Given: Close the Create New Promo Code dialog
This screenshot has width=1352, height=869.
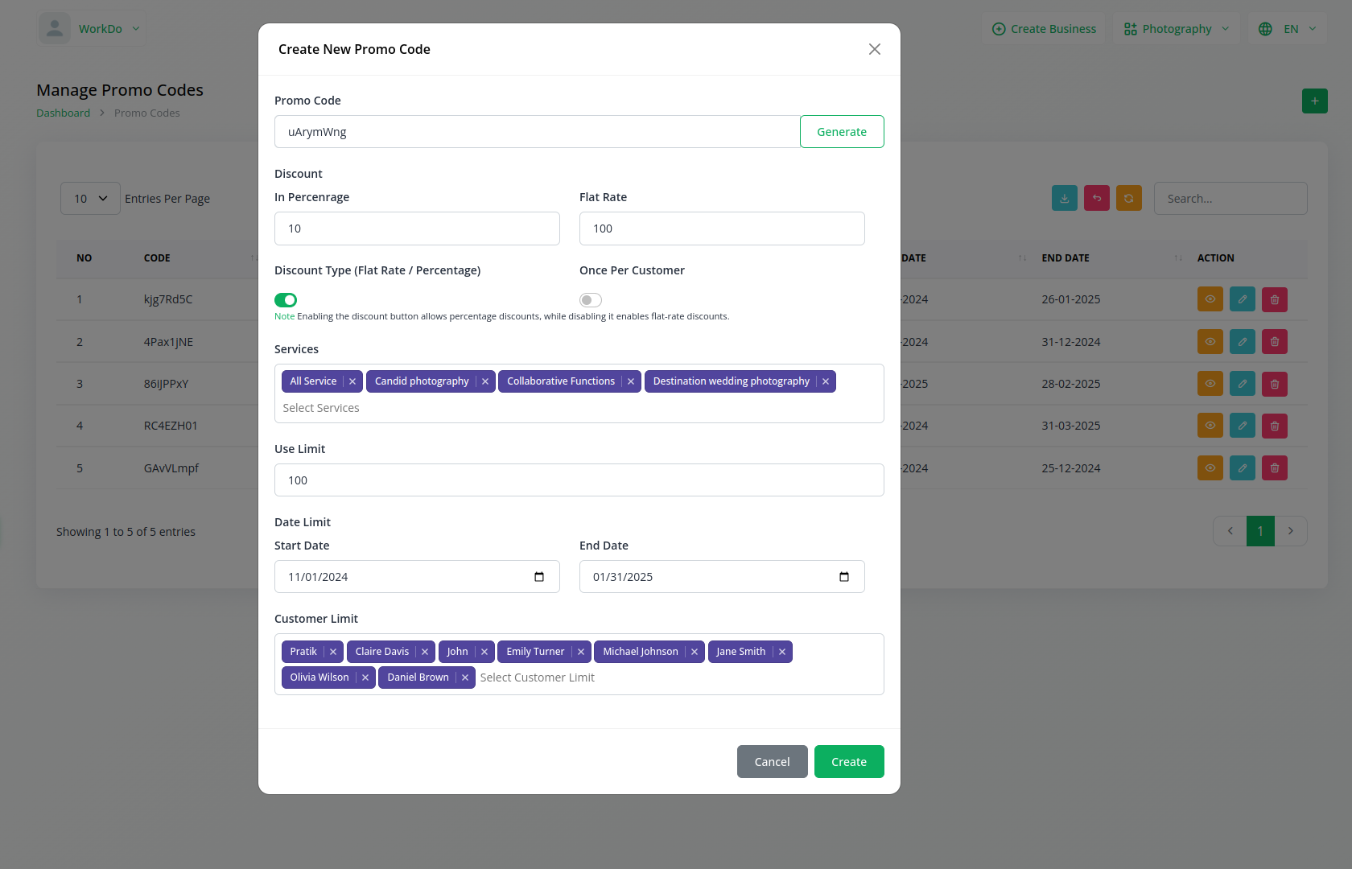Looking at the screenshot, I should [x=874, y=49].
